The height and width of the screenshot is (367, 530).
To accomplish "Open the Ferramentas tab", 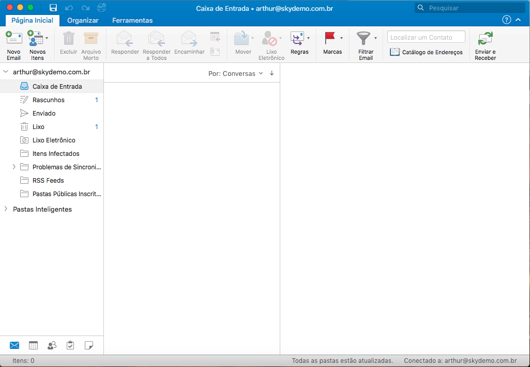I will click(x=132, y=20).
